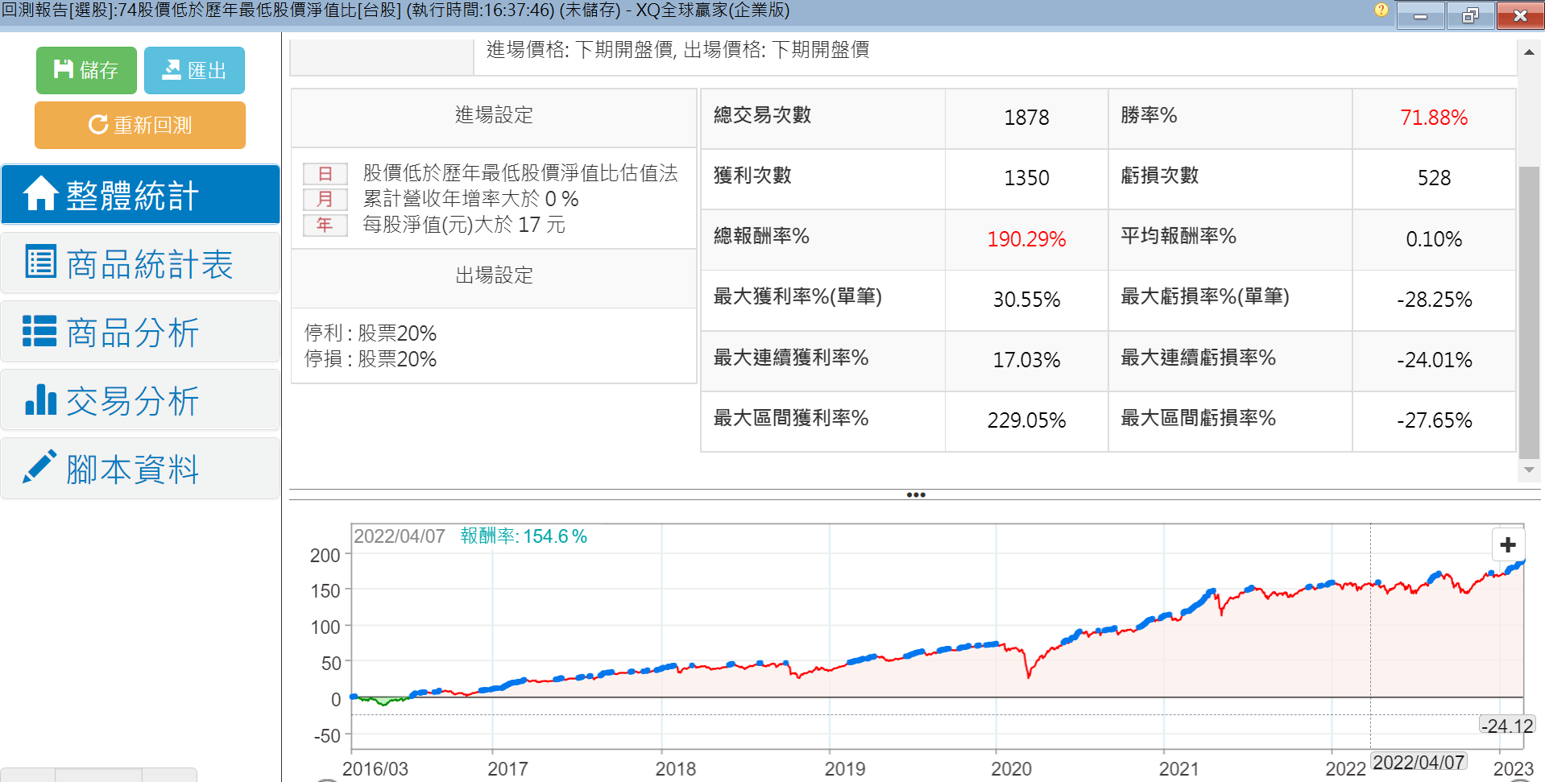
Task: Click the 月 monthly frequency tag
Action: [x=325, y=199]
